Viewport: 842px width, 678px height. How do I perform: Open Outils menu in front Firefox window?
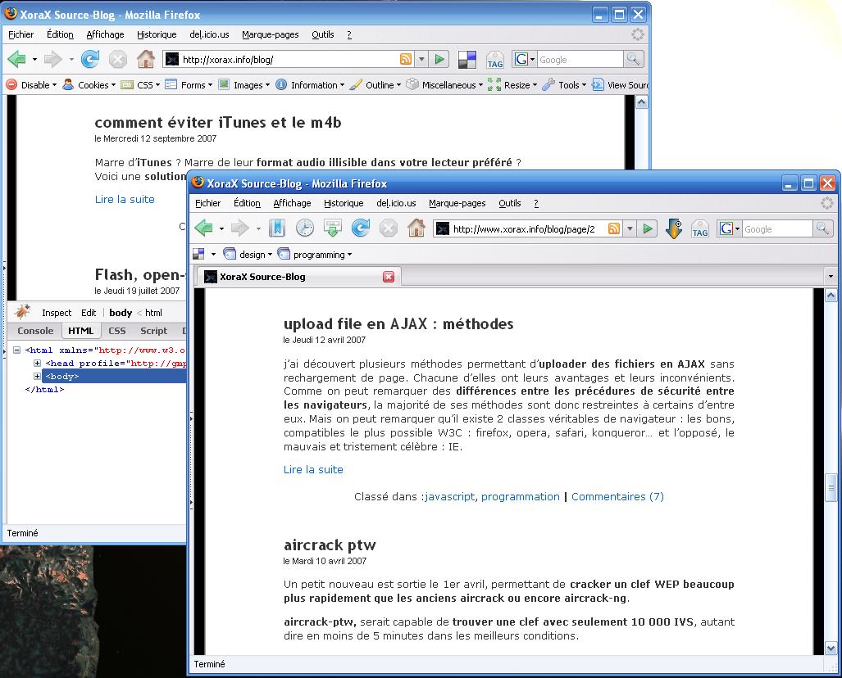[510, 203]
